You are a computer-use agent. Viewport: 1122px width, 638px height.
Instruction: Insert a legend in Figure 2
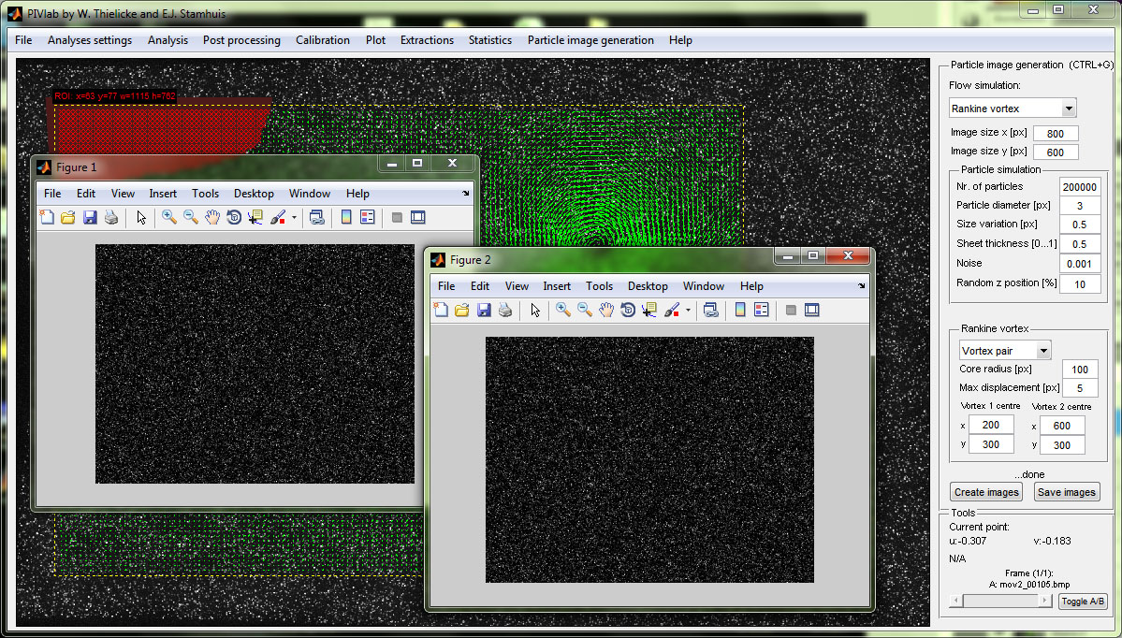[x=760, y=310]
